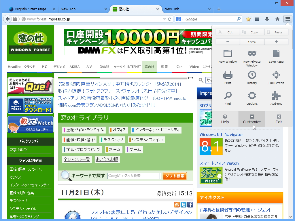Open browsing History
295x221 pixels.
point(252,77)
